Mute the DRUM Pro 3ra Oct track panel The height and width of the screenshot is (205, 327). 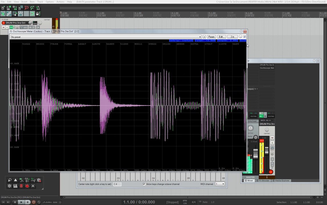pyautogui.click(x=3, y=27)
